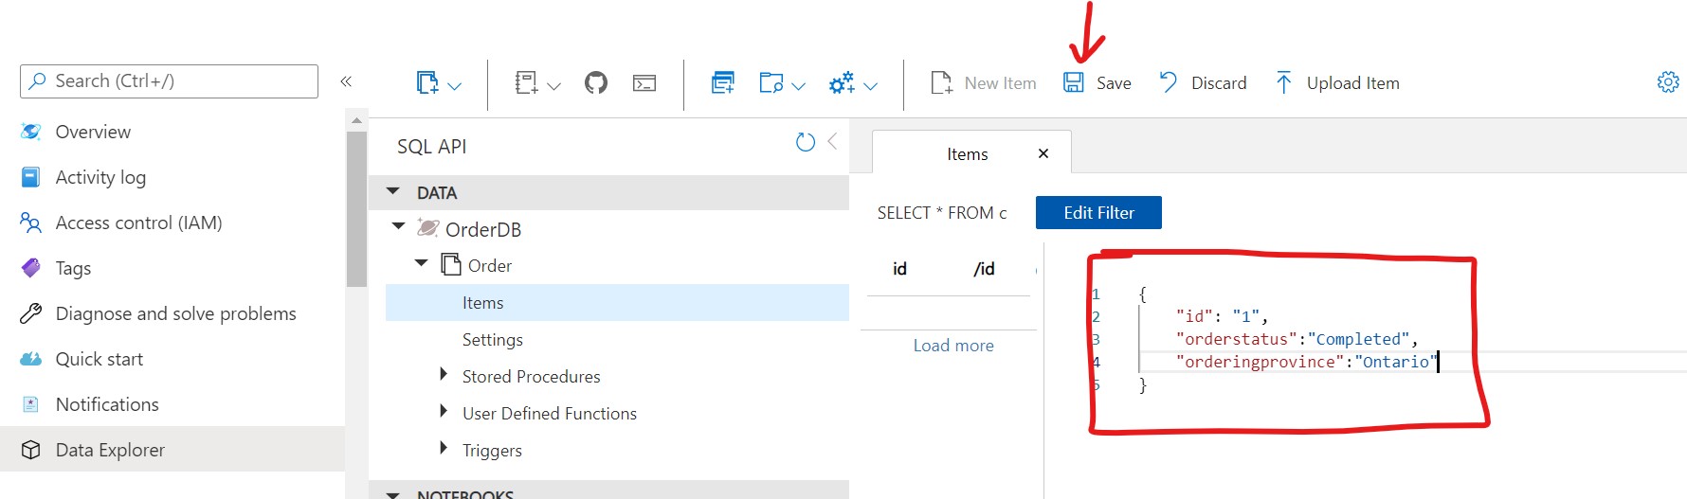This screenshot has width=1687, height=499.
Task: Expand the Triggers node
Action: coord(443,449)
